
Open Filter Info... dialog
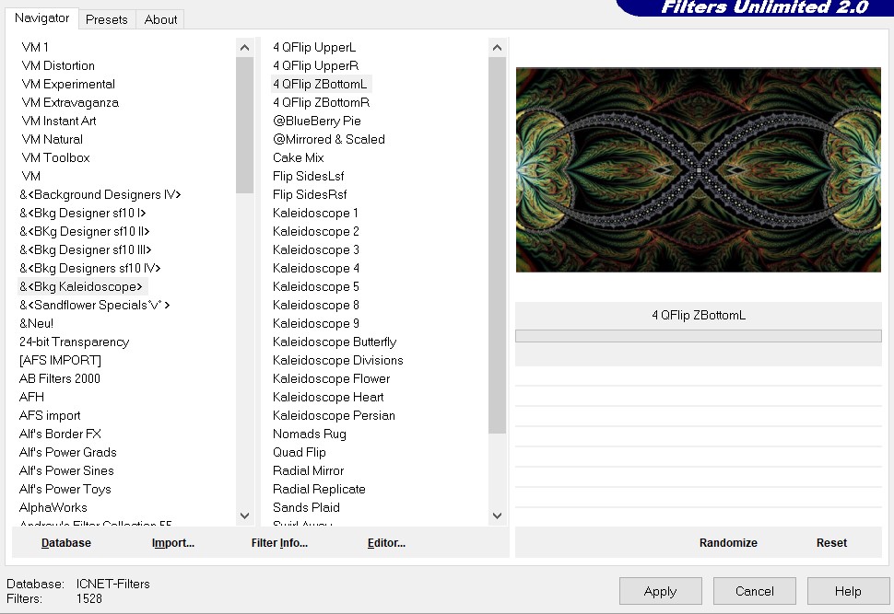(279, 543)
